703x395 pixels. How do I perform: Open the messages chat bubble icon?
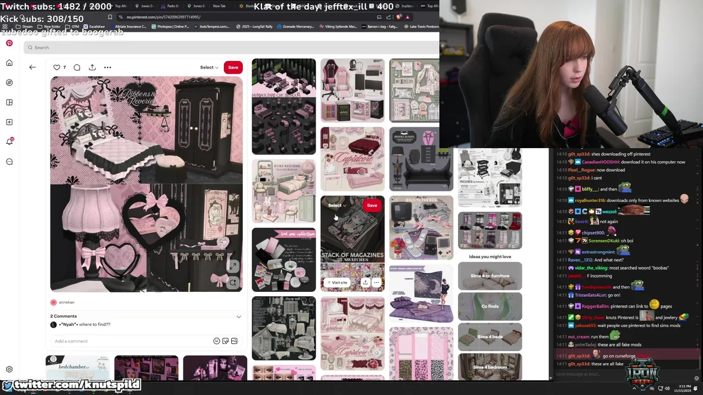[x=9, y=162]
